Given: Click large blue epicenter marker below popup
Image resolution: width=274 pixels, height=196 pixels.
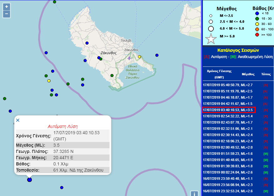Looking at the screenshot, I should point(29,179).
